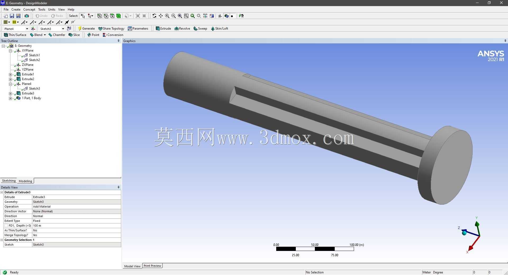Click the New Selection arrow tool

(83, 16)
